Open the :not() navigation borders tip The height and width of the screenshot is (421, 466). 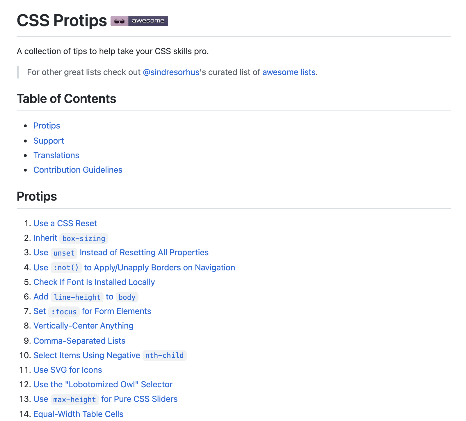pyautogui.click(x=134, y=267)
